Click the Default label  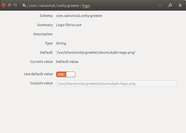point(46,53)
